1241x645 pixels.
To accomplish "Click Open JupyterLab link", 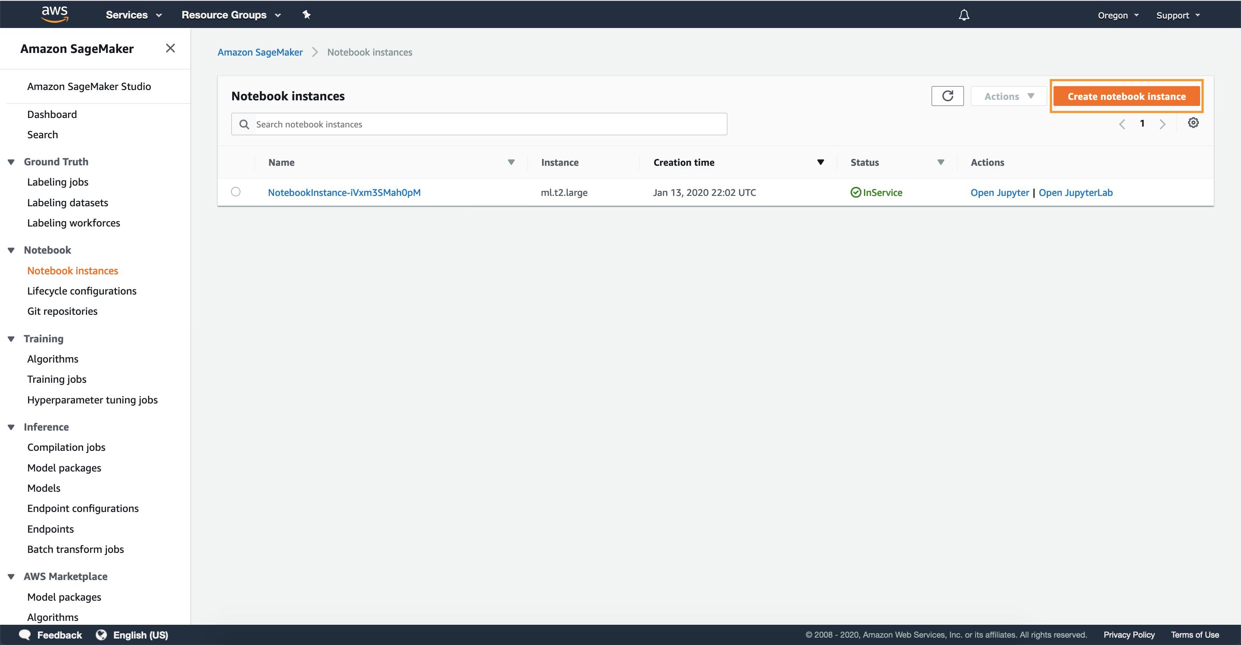I will coord(1075,192).
